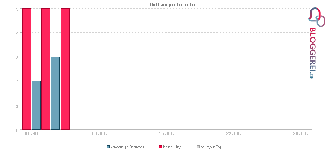This screenshot has width=327, height=150.
Task: Click the 01.06. date axis label
Action: [x=32, y=134]
